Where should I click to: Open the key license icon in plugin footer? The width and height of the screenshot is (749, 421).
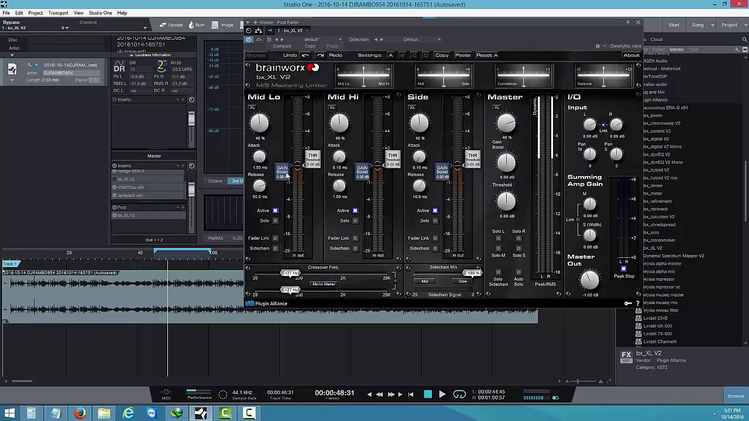(628, 303)
